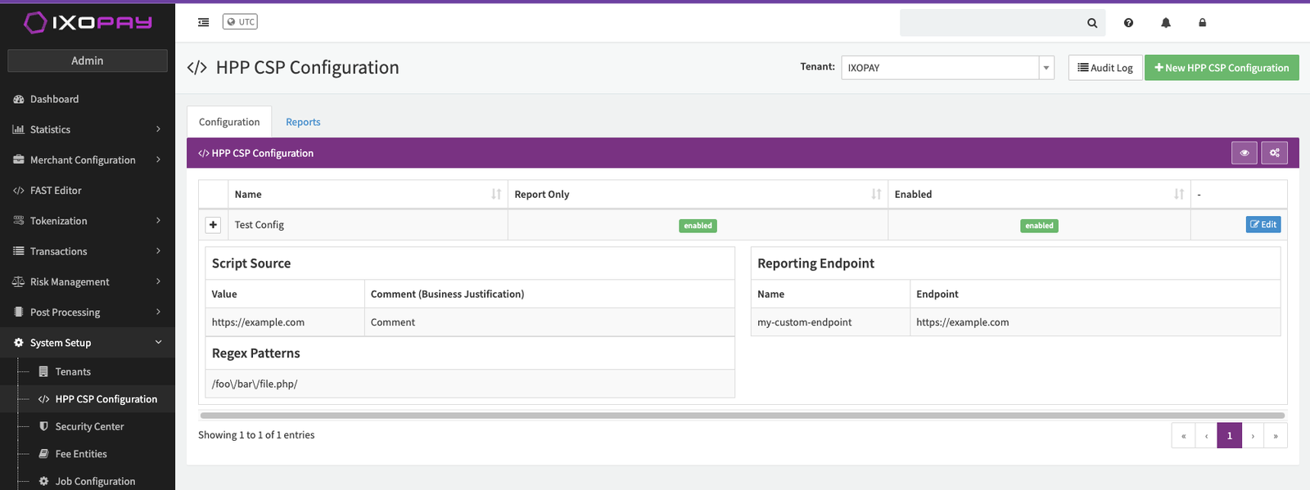This screenshot has width=1310, height=490.
Task: Click the my-custom-endpoint cell
Action: pyautogui.click(x=830, y=322)
